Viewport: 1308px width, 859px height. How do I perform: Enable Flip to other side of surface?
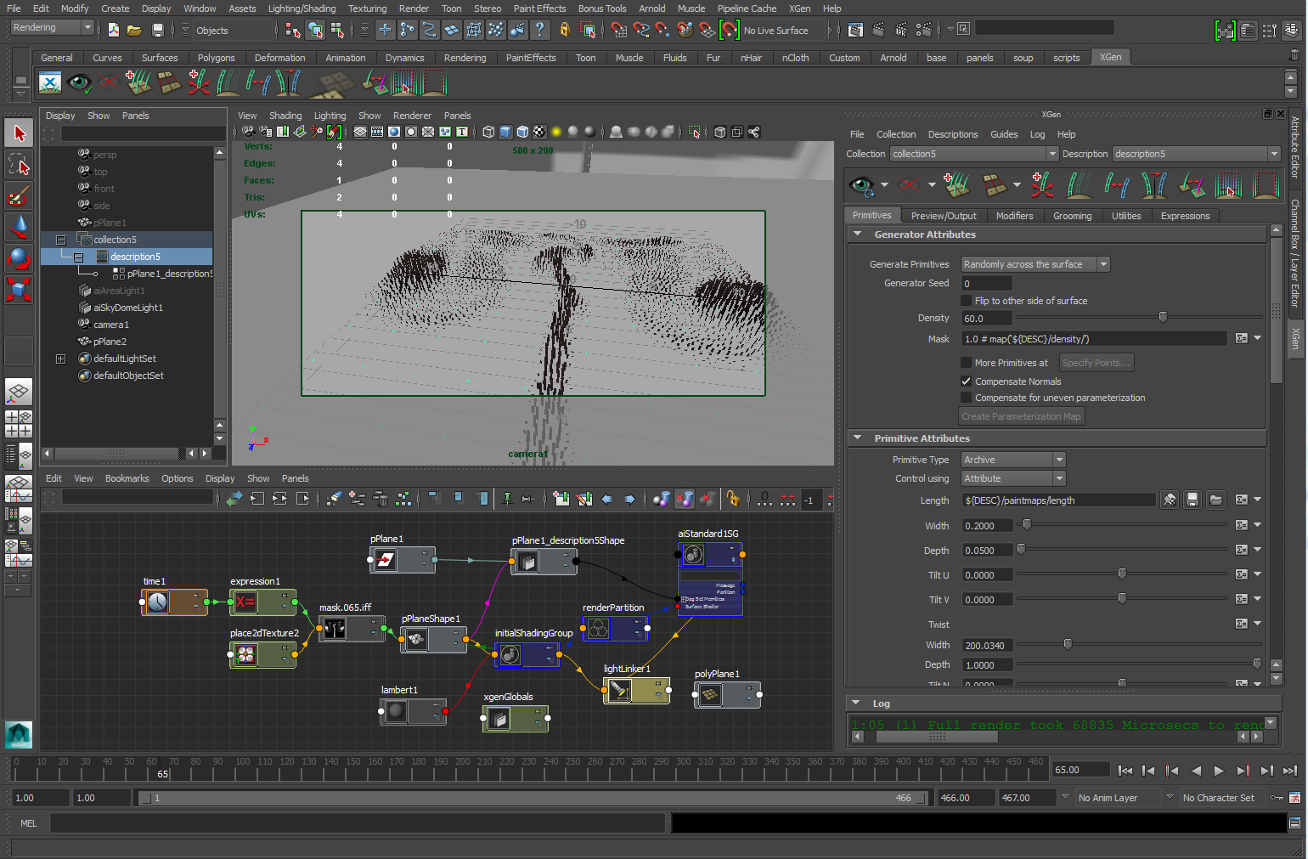pos(967,301)
